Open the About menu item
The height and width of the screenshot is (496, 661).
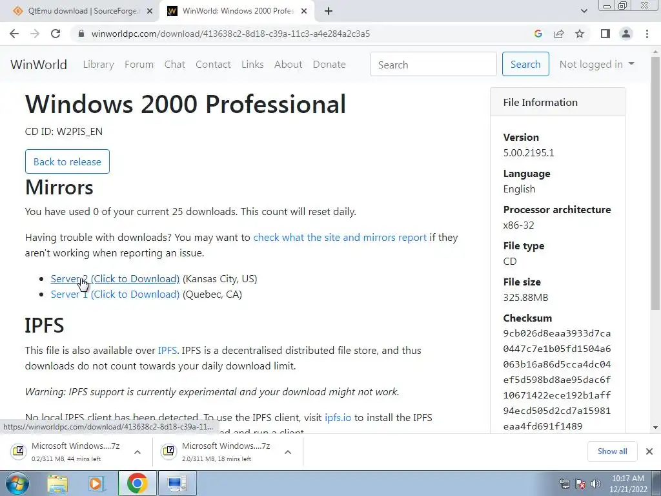tap(289, 65)
